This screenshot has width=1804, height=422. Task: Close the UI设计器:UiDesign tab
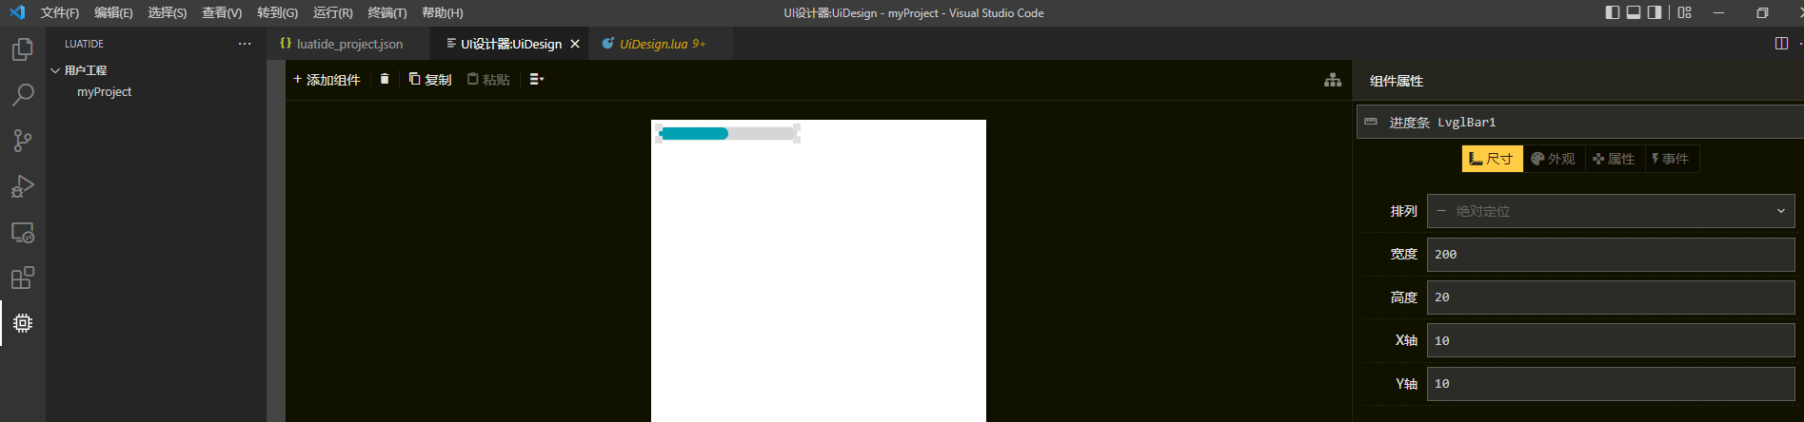[575, 44]
